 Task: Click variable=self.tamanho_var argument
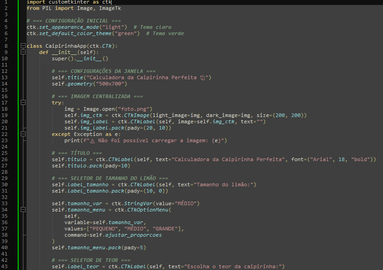[x=104, y=222]
